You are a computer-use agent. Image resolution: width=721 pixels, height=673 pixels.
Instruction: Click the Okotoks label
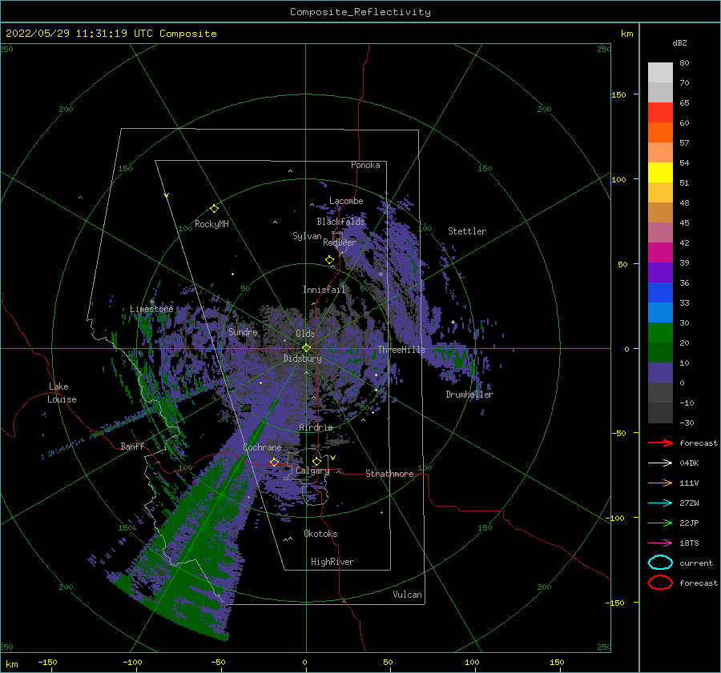(x=320, y=534)
